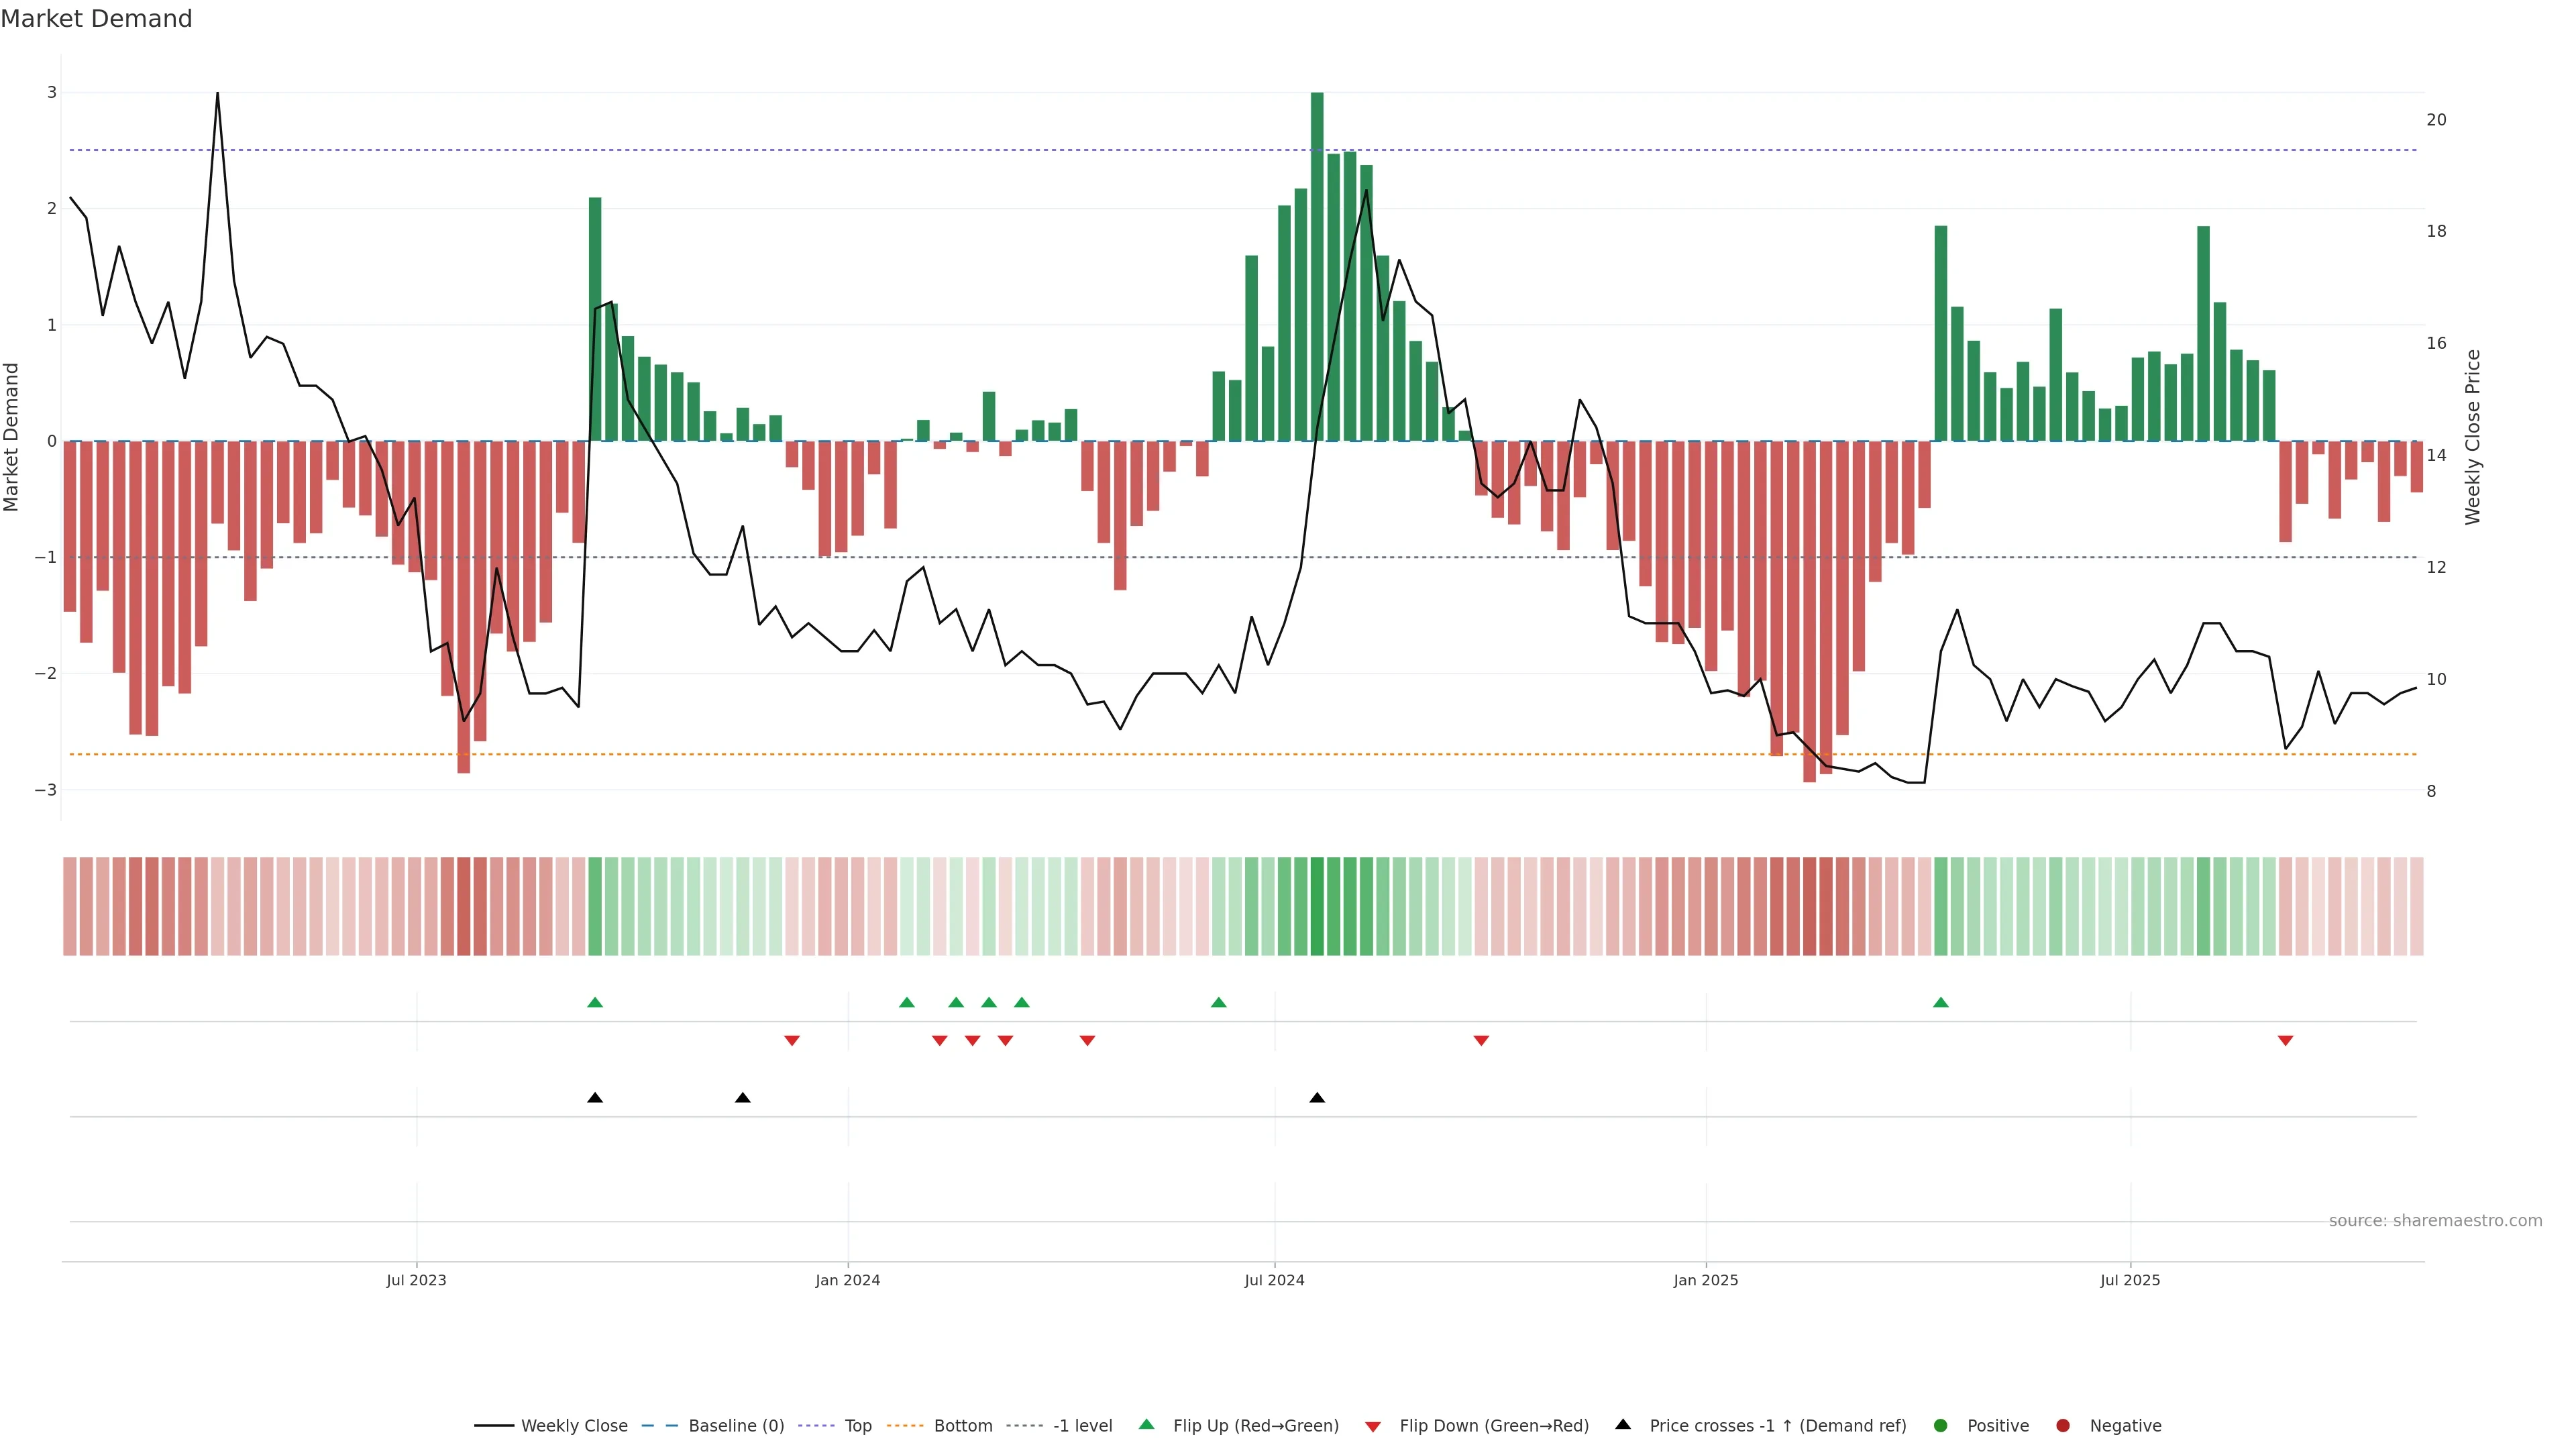Click the dark red Negative circle in the legend

point(2063,1425)
